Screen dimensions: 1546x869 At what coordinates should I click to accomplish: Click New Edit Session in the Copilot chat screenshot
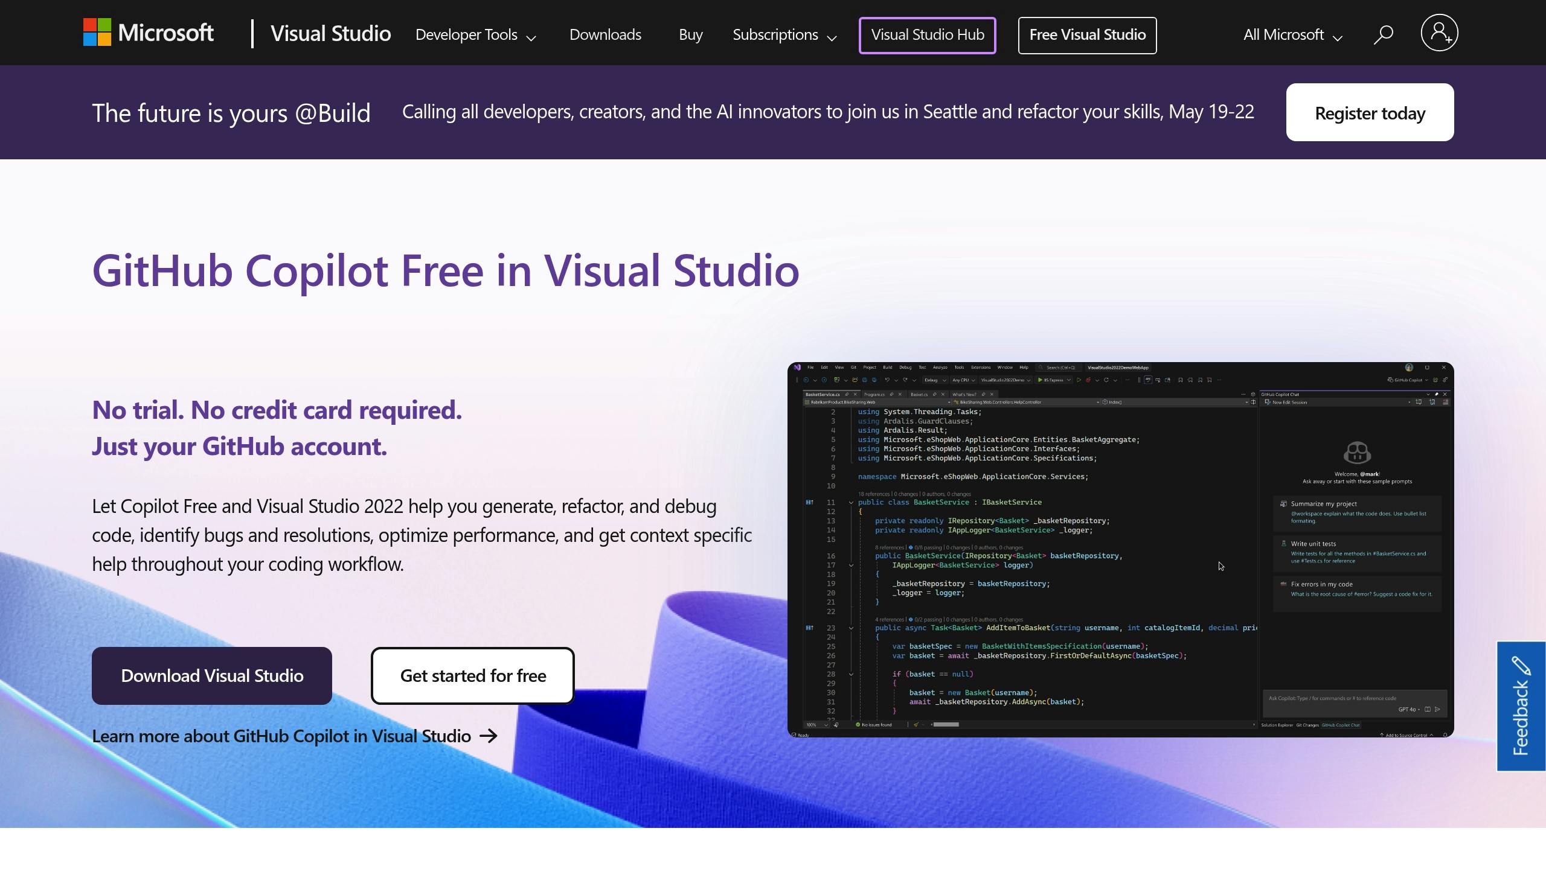point(1286,402)
